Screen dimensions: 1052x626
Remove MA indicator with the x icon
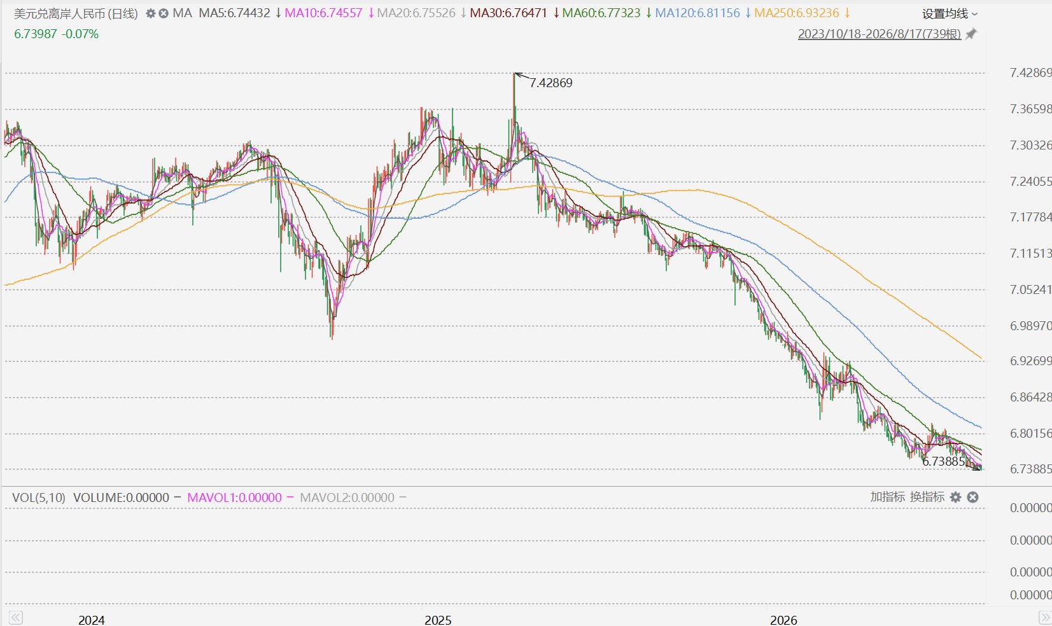pyautogui.click(x=164, y=13)
